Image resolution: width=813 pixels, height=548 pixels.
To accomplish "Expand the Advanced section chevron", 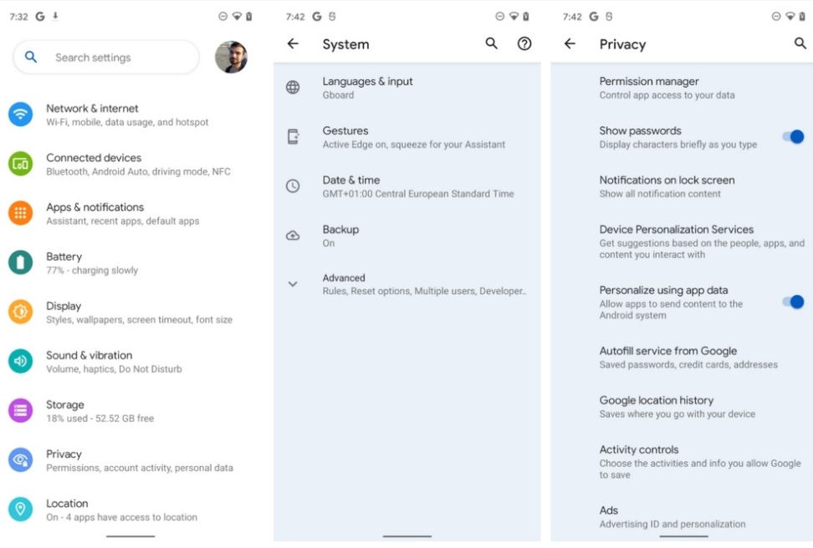I will pos(293,284).
